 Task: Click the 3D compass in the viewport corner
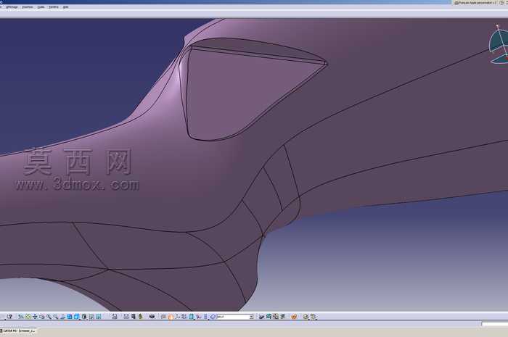499,45
